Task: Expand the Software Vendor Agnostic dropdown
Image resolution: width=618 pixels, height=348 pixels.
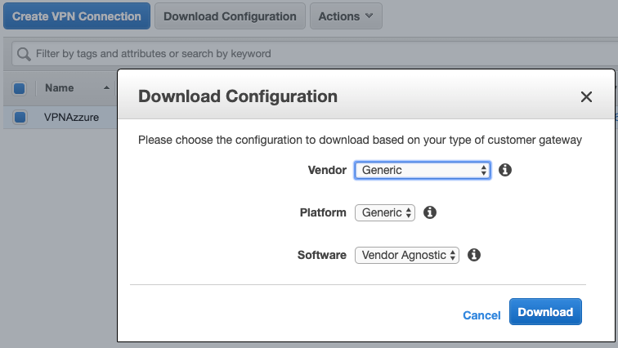Action: [x=407, y=255]
